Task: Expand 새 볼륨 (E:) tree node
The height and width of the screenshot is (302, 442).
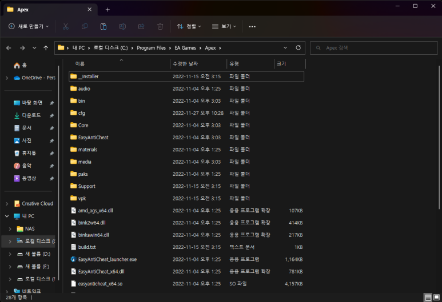Action: point(10,267)
